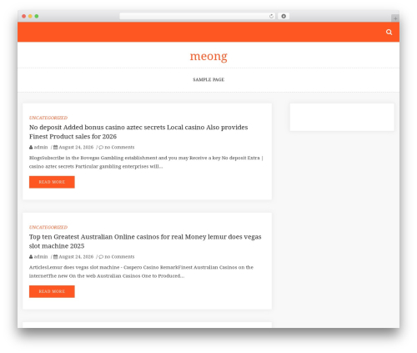Click the red close window button
The width and height of the screenshot is (417, 353).
pyautogui.click(x=24, y=16)
